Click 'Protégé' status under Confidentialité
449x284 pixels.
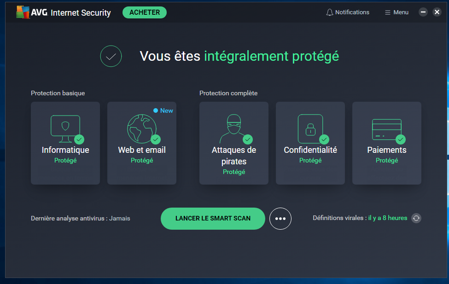point(310,160)
